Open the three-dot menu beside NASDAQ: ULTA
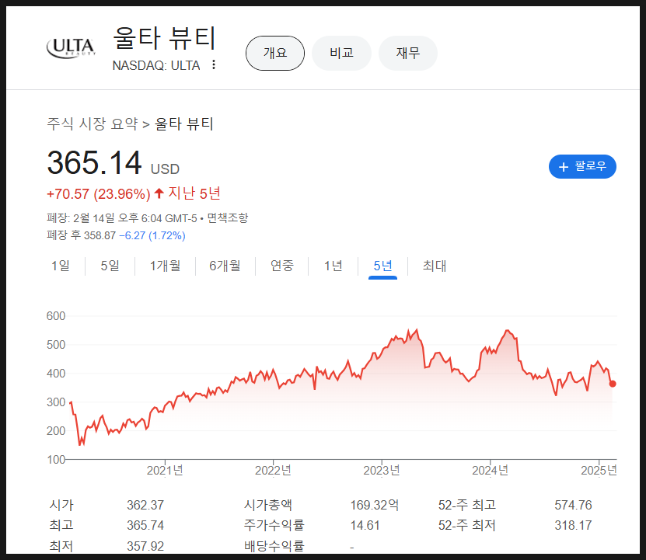 click(214, 64)
